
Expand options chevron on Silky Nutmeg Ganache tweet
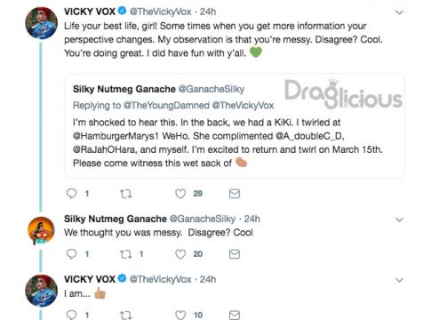(400, 220)
